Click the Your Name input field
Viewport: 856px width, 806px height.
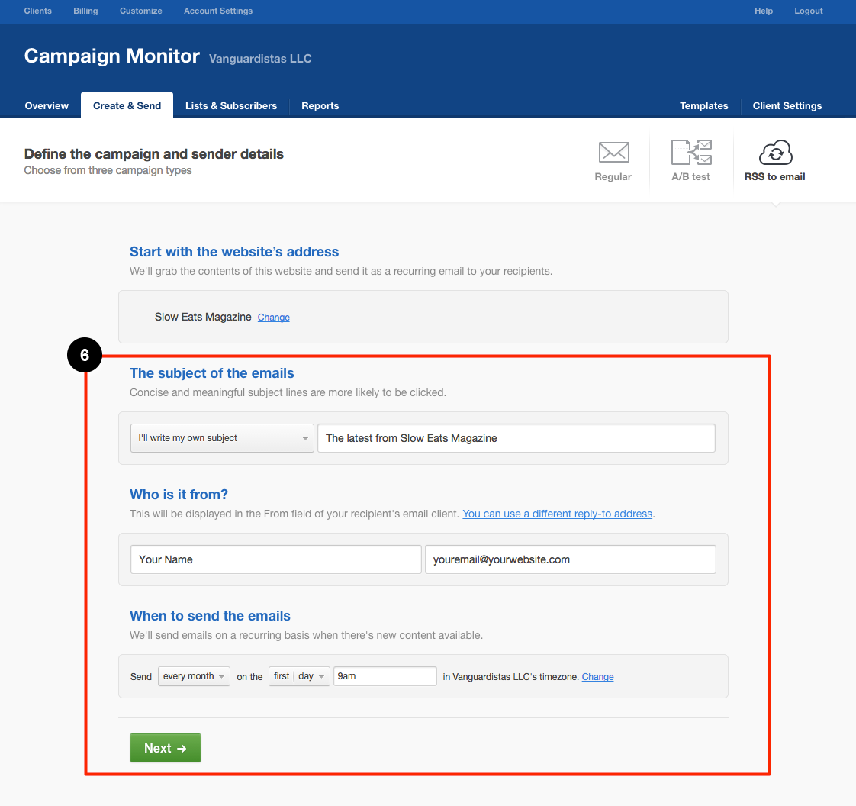click(x=275, y=559)
